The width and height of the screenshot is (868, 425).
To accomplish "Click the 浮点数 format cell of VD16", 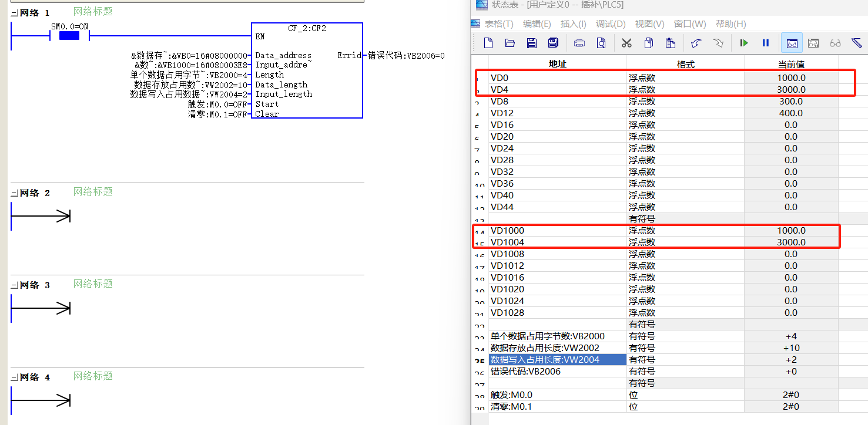I will click(685, 124).
